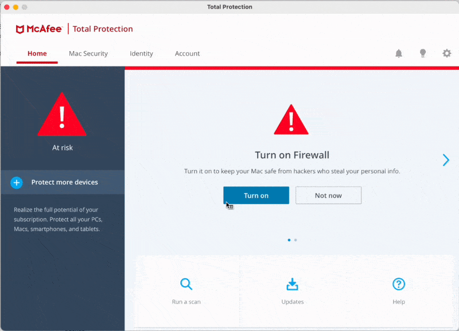
Task: Close the Total Protection window
Action: tap(7, 7)
